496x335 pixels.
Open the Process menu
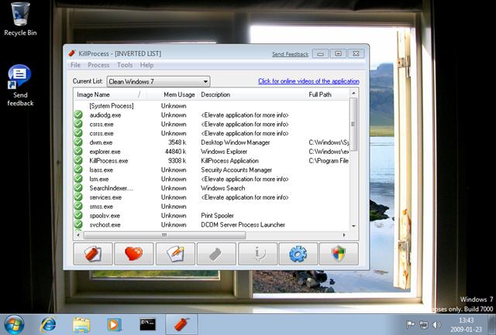(x=98, y=65)
